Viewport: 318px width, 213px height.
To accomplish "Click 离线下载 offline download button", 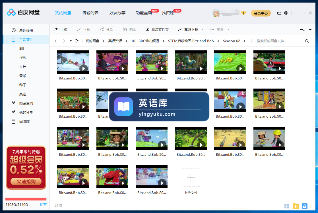I will point(188,29).
